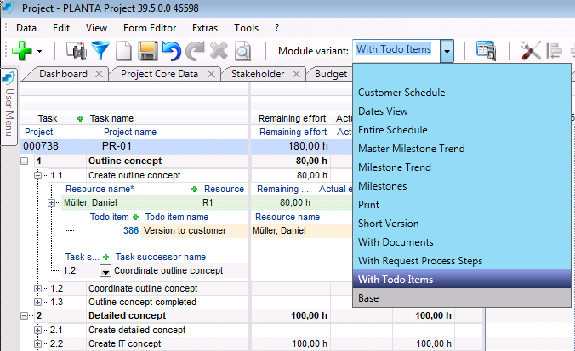Select Short Version variant
This screenshot has height=351, width=575.
[x=462, y=224]
